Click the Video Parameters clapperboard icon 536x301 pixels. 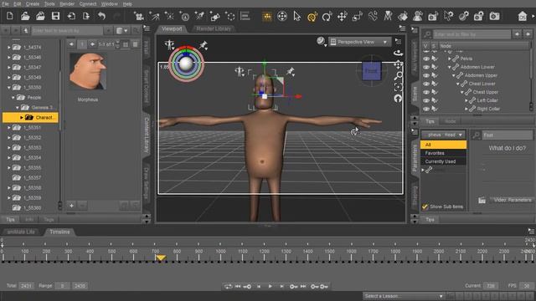pyautogui.click(x=482, y=201)
